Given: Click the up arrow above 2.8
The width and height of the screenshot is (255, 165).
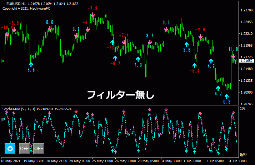Looking at the screenshot, I should pyautogui.click(x=186, y=44).
